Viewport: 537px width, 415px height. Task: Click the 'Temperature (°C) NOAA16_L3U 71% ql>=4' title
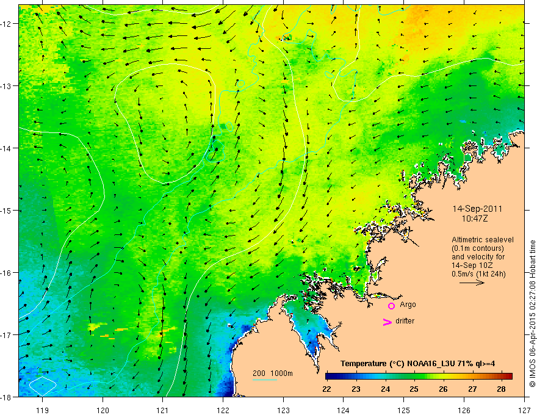pyautogui.click(x=417, y=364)
